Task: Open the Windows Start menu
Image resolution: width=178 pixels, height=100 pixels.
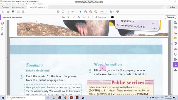Action: pyautogui.click(x=3, y=97)
